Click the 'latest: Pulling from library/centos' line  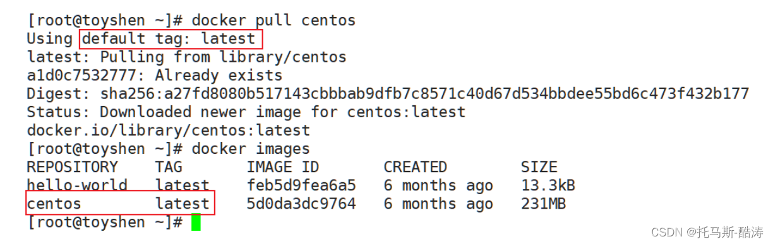pos(186,57)
